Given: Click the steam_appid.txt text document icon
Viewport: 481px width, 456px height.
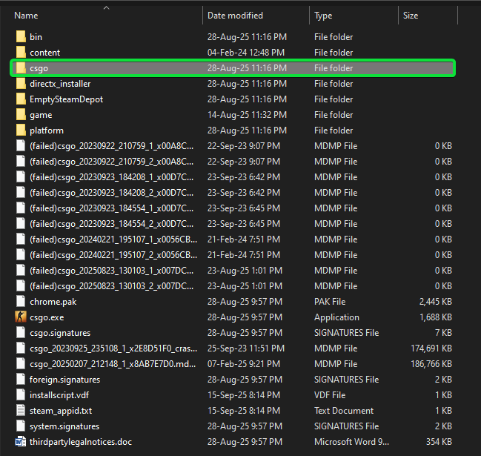Looking at the screenshot, I should [21, 410].
